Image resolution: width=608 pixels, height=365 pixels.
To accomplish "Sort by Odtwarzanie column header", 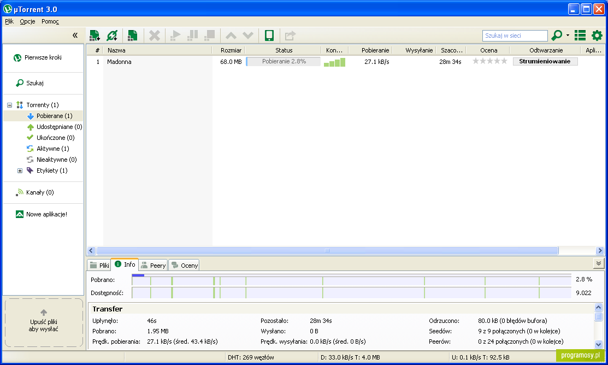I will 546,50.
